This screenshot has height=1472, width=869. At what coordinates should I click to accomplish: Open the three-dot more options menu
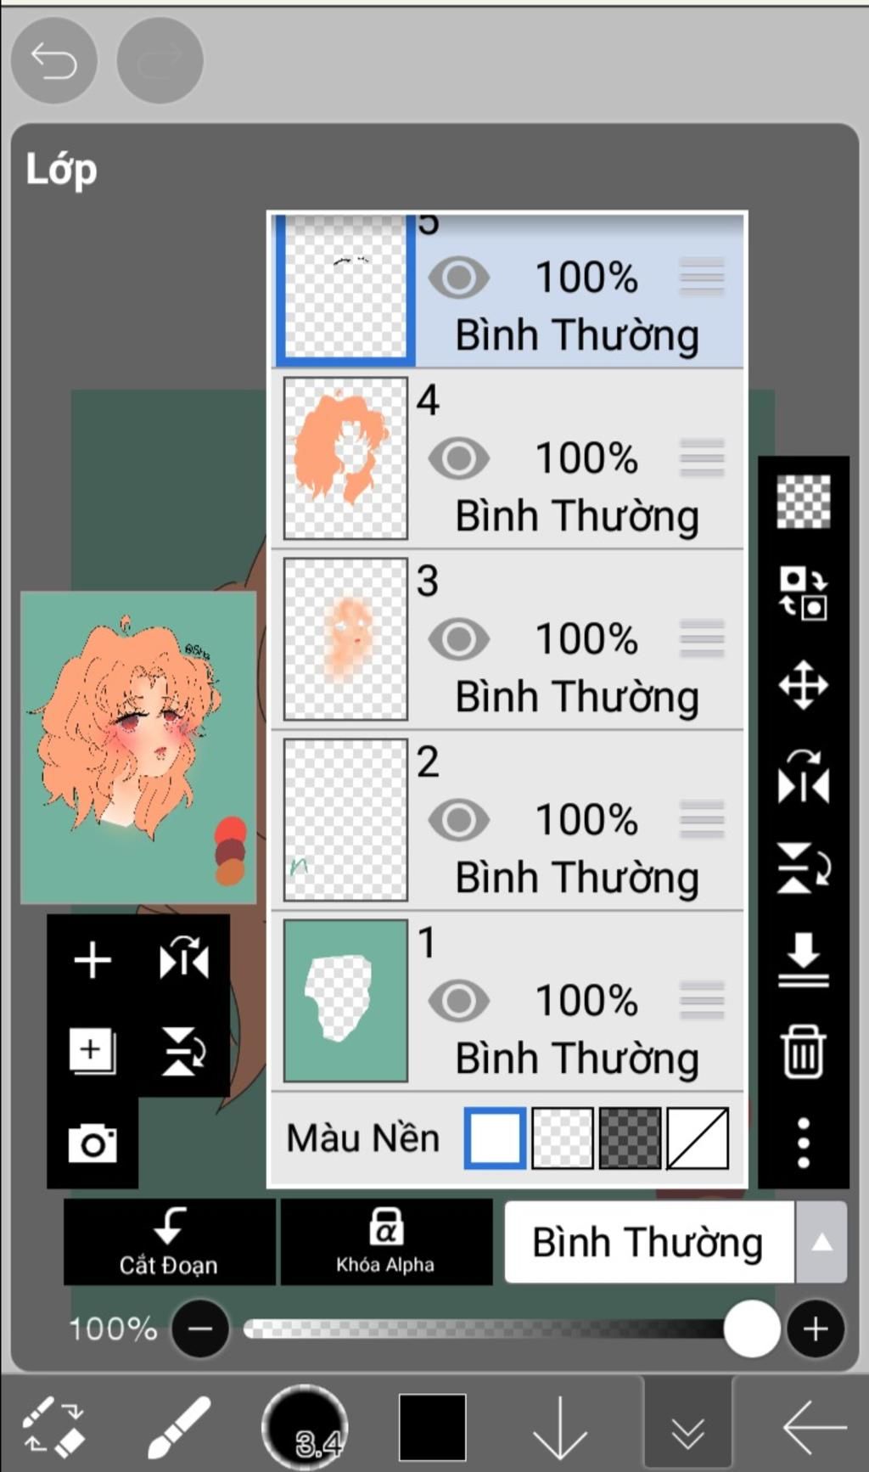pos(803,1143)
